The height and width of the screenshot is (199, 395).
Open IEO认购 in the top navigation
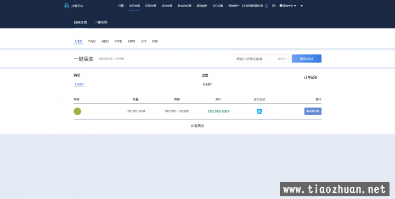[x=218, y=6]
